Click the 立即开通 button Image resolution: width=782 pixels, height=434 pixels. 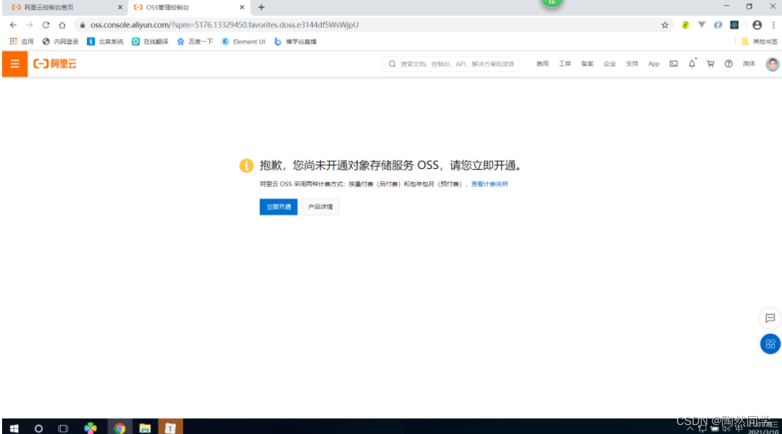click(278, 206)
